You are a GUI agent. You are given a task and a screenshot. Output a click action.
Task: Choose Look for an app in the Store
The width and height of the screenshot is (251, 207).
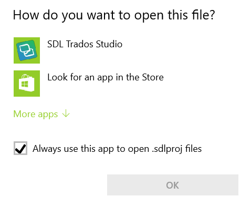pos(106,77)
